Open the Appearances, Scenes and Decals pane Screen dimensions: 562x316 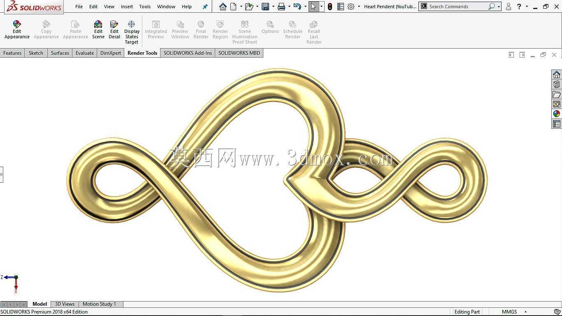tap(557, 114)
